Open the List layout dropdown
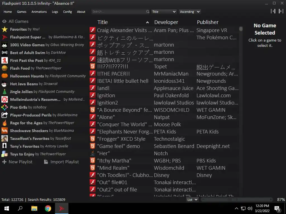286x214 pixels. tap(192, 200)
